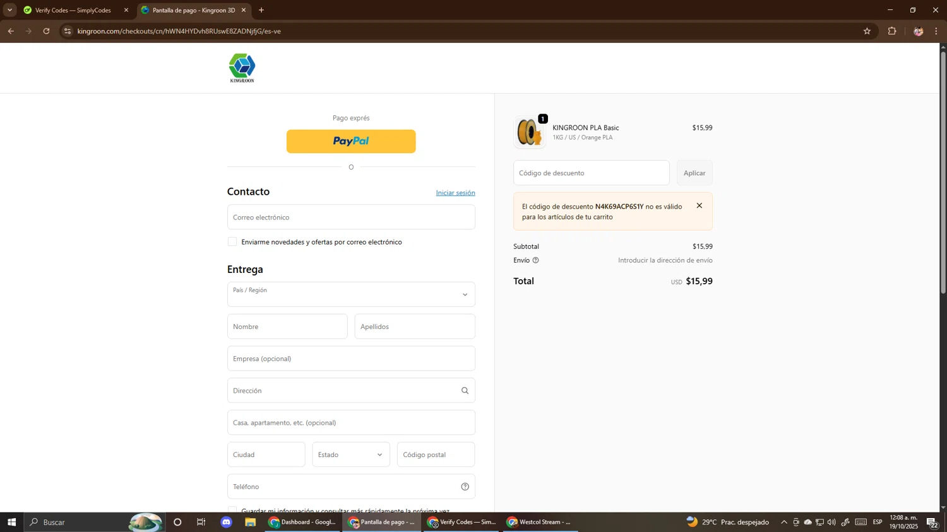Image resolution: width=947 pixels, height=532 pixels.
Task: Select the Pantalla de pago browser tab
Action: (x=193, y=10)
